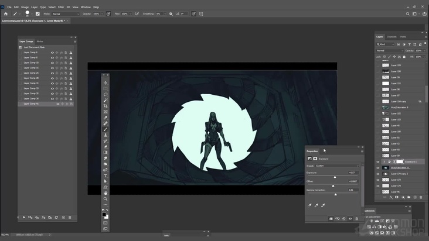429x241 pixels.
Task: Open the Window menu
Action: (x=86, y=7)
